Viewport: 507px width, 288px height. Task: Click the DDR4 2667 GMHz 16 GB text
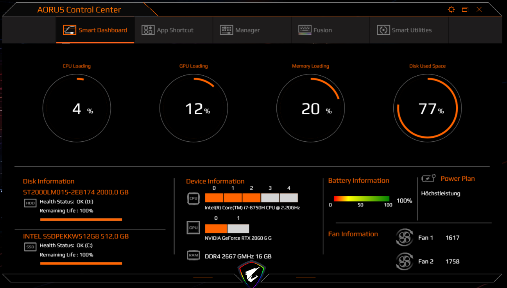(x=238, y=257)
